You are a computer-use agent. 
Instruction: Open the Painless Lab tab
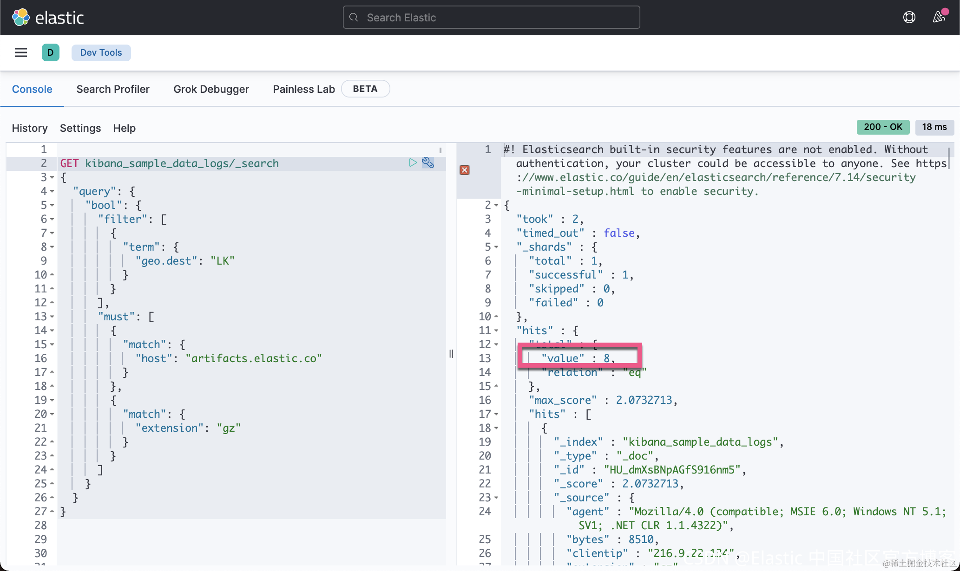click(303, 89)
